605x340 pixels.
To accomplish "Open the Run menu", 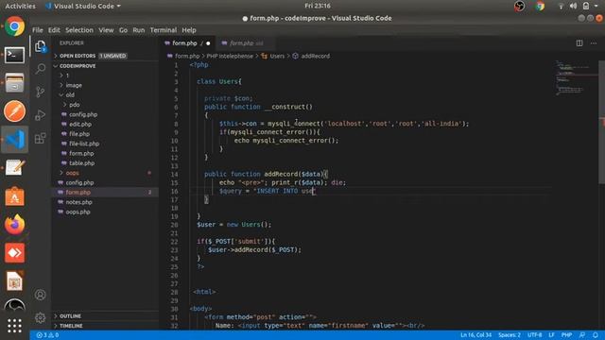I will (x=139, y=30).
